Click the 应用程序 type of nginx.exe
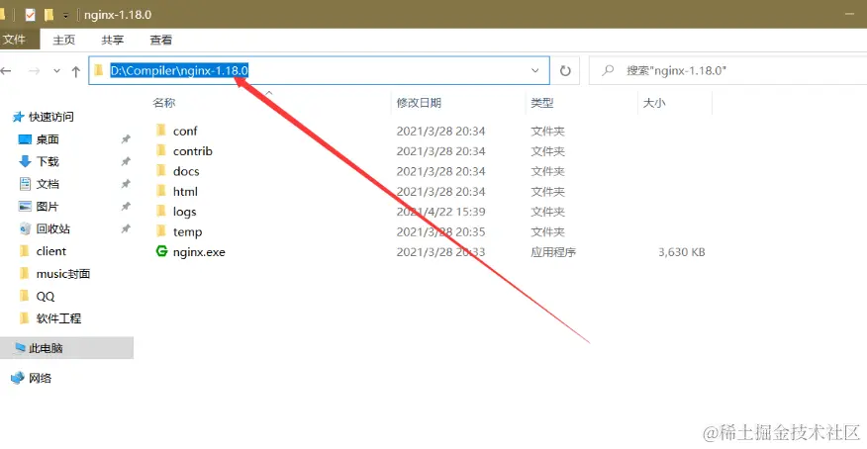 click(x=553, y=252)
